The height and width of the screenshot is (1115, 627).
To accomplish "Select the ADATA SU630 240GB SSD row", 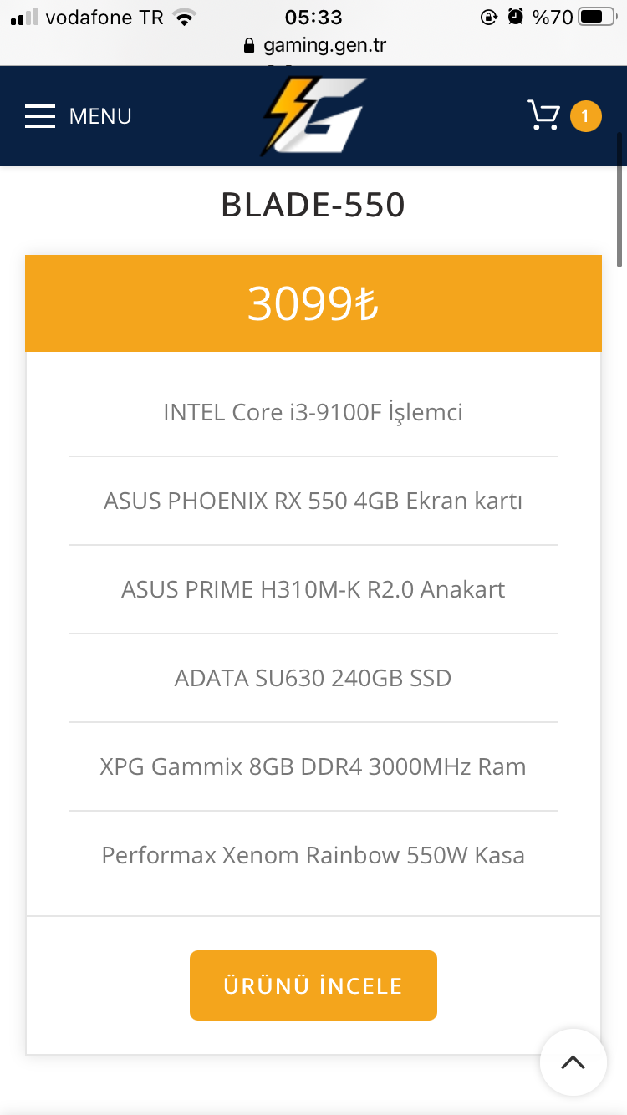I will point(313,678).
